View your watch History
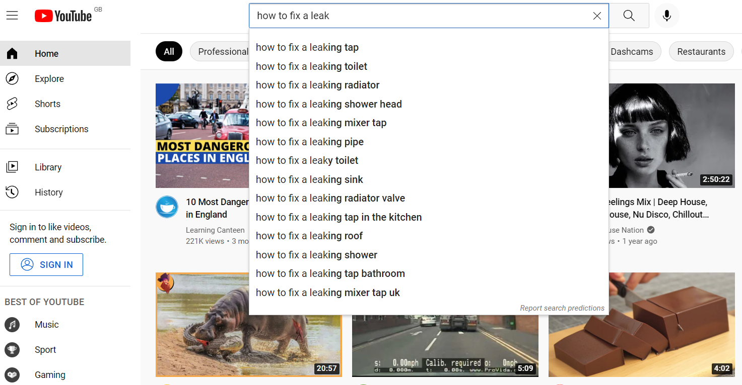This screenshot has width=742, height=385. [49, 192]
